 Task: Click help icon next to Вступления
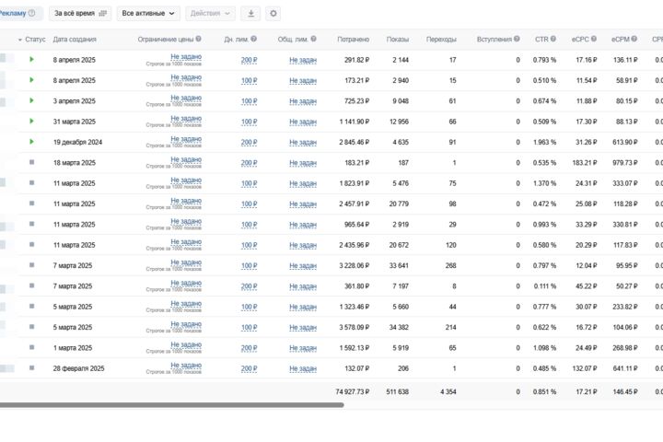pos(517,39)
